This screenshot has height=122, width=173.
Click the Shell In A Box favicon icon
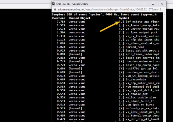tap(54, 4)
